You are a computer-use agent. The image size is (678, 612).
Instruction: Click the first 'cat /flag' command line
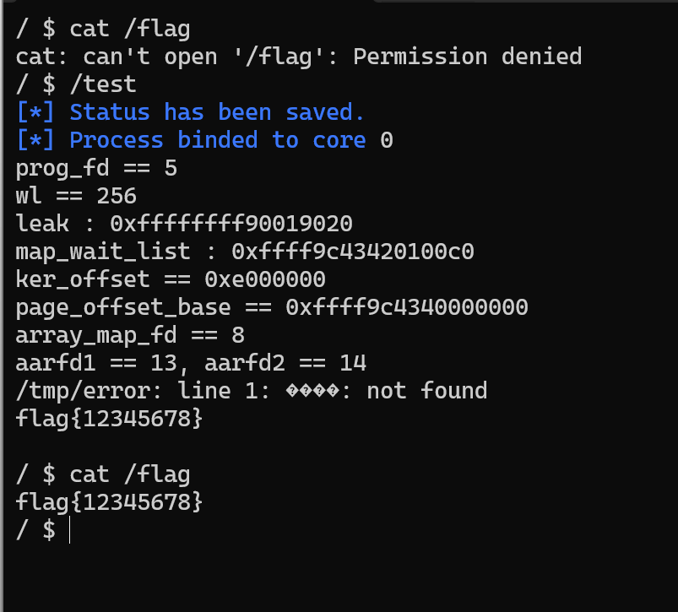point(103,30)
